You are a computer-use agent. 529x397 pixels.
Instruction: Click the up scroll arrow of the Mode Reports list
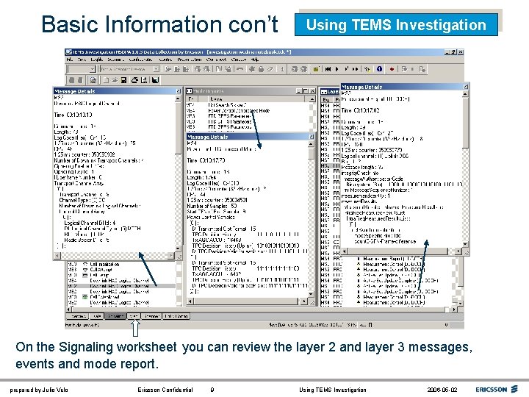(312, 99)
